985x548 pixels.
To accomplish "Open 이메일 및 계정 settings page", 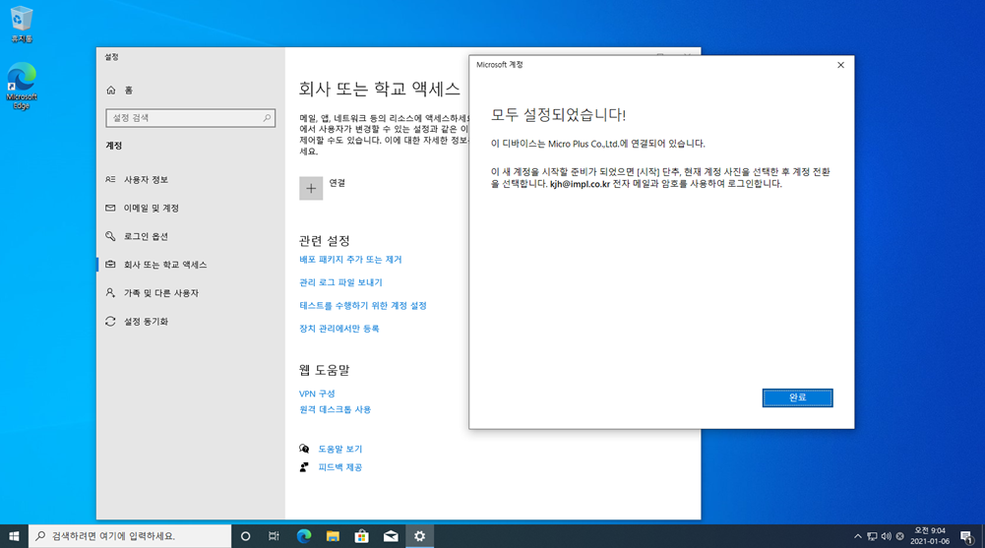I will [151, 208].
